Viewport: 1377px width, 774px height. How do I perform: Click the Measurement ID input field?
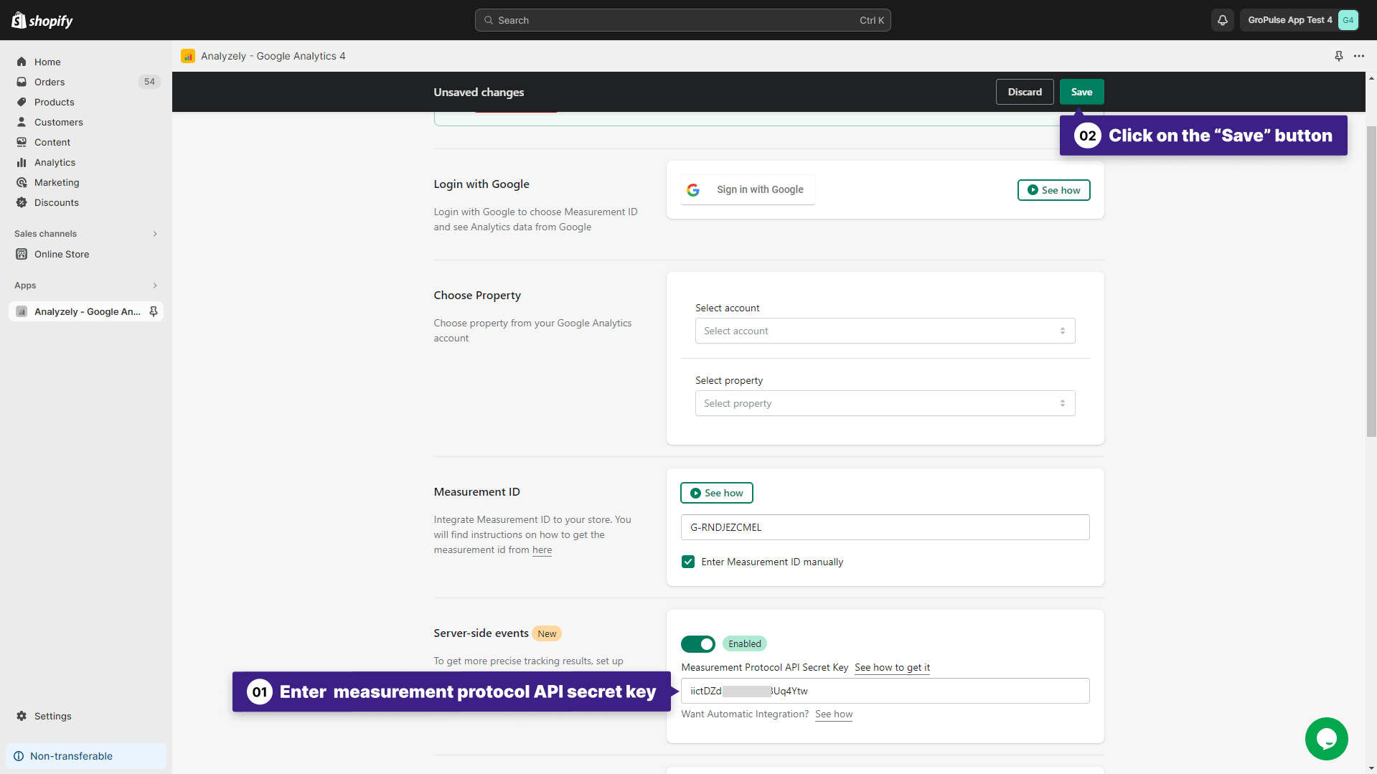tap(885, 527)
